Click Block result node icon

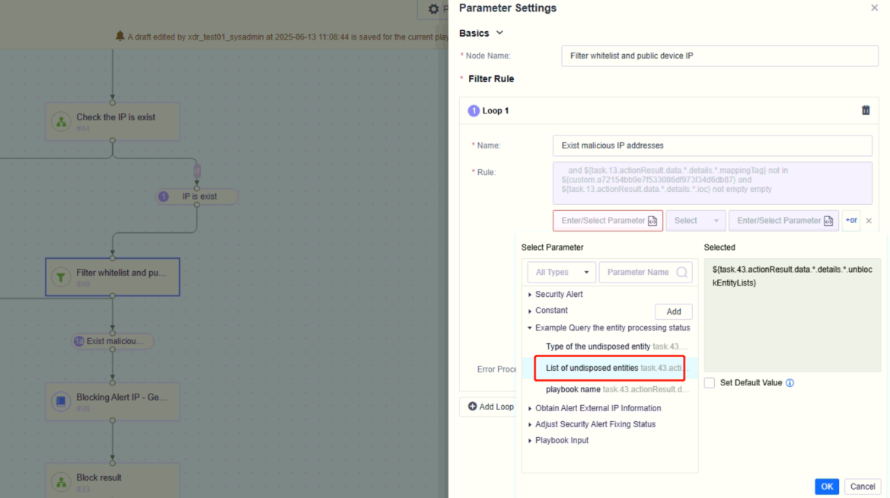pyautogui.click(x=61, y=481)
